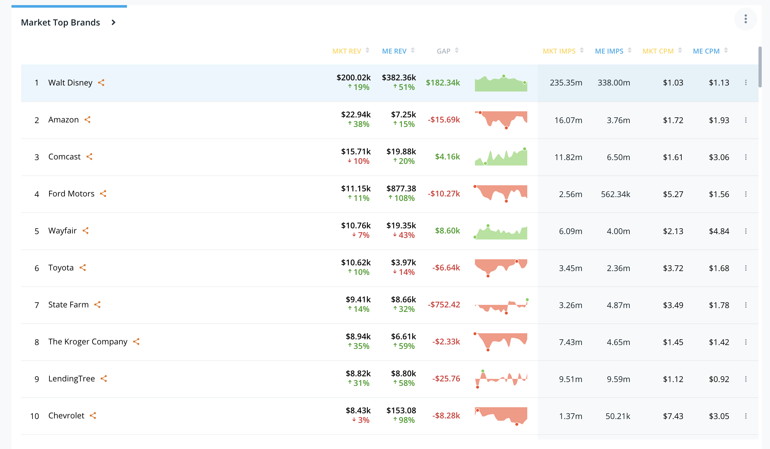
Task: Click Amazon gap value -$15.69k
Action: click(444, 120)
